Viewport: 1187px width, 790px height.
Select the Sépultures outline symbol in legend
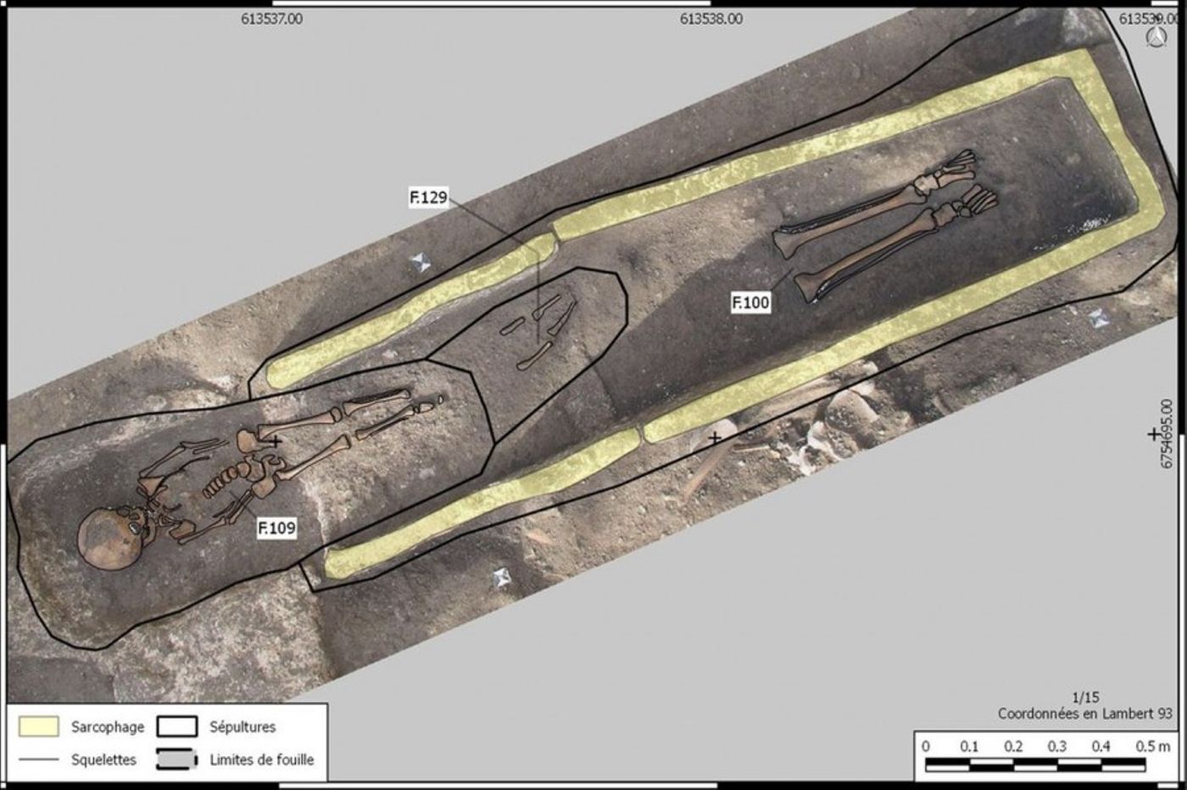(x=177, y=726)
